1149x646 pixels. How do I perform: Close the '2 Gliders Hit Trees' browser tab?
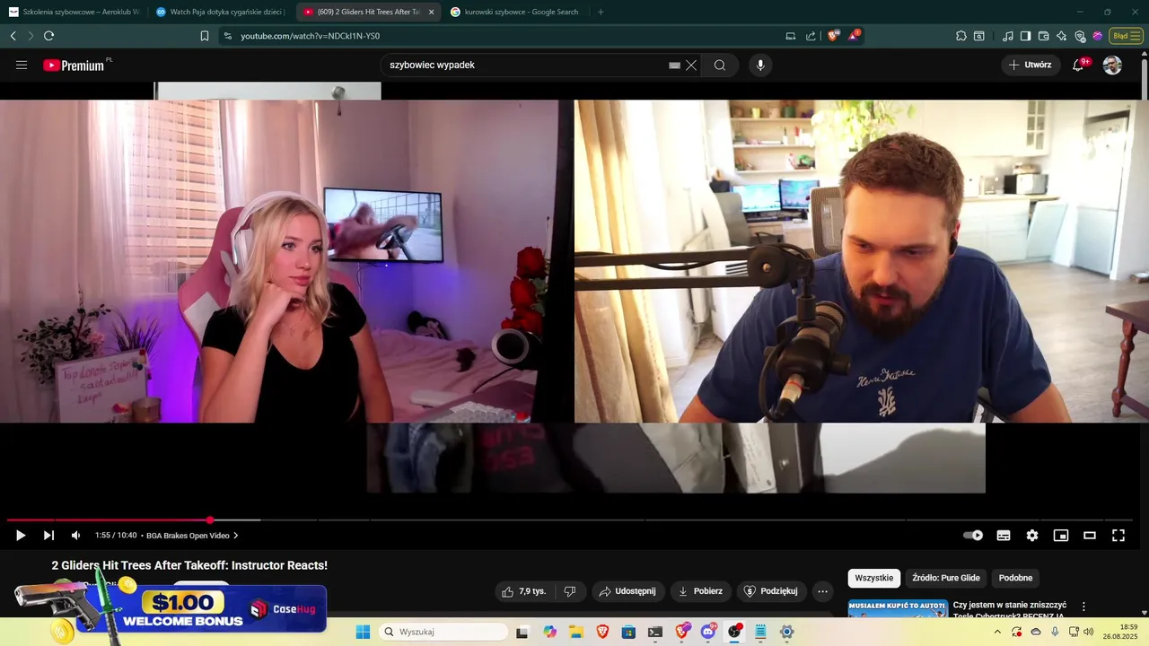pos(431,12)
